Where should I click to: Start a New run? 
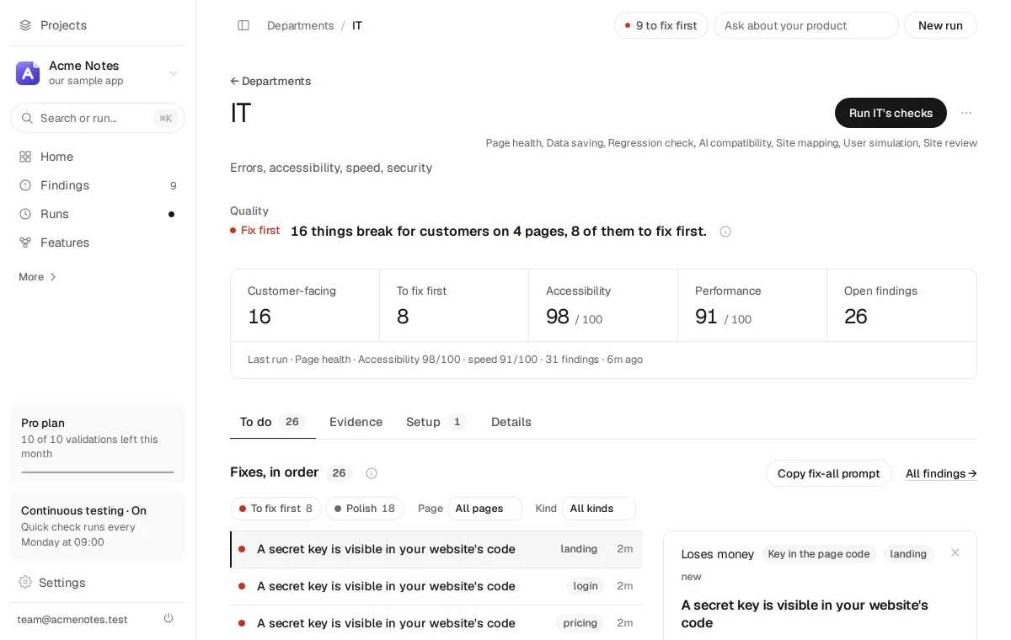click(940, 25)
